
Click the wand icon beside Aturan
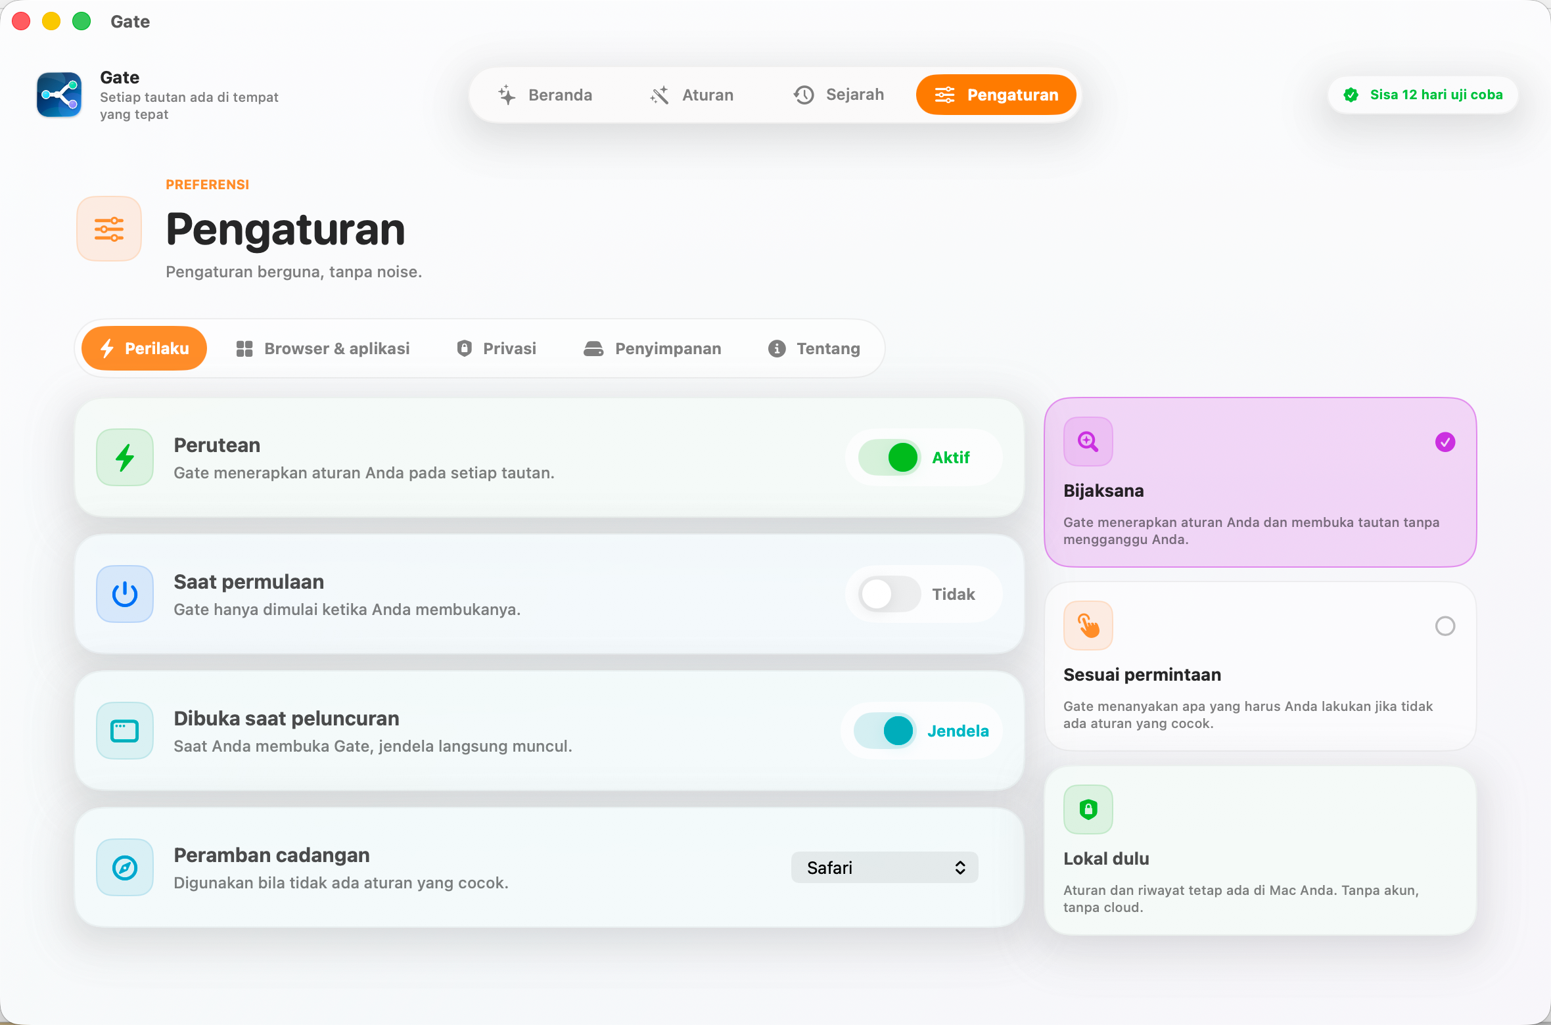point(660,95)
